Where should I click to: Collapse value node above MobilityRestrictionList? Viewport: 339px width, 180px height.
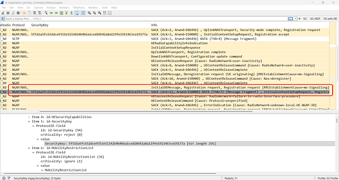tap(38, 166)
